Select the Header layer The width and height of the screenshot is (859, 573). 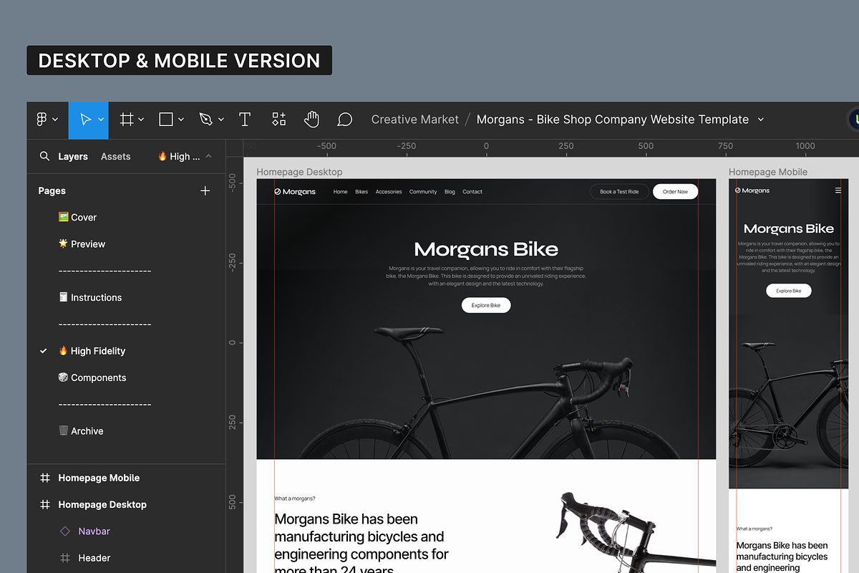pyautogui.click(x=94, y=557)
